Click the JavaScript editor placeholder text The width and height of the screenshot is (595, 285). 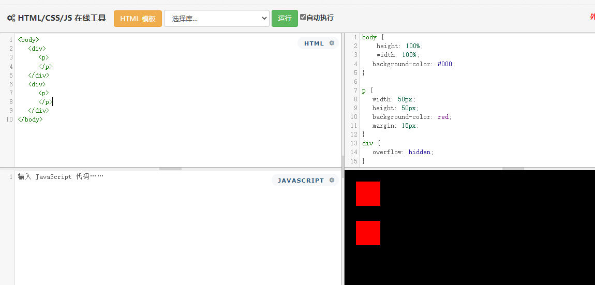61,176
